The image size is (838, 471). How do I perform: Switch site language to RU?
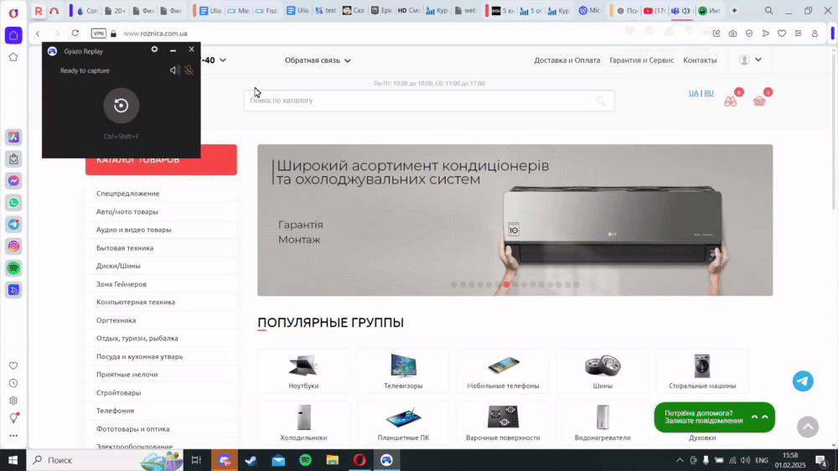[x=709, y=93]
